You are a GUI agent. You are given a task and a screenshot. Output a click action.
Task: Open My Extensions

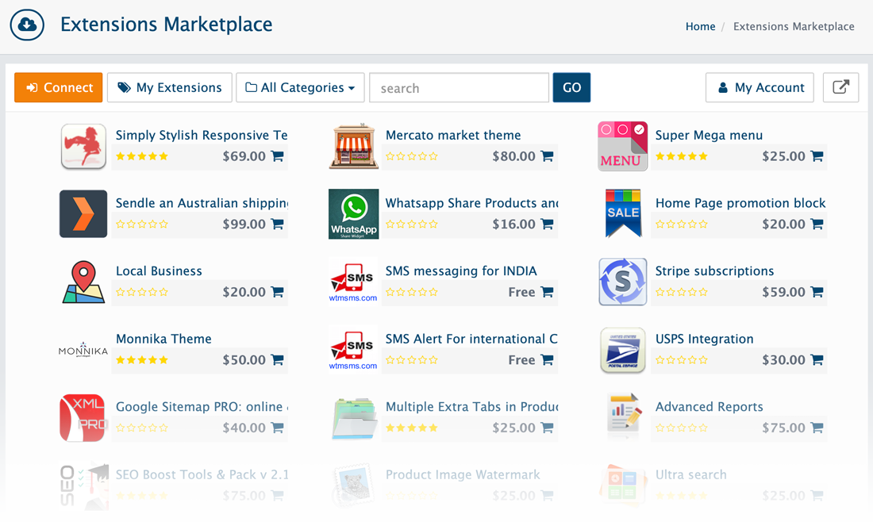pyautogui.click(x=170, y=87)
